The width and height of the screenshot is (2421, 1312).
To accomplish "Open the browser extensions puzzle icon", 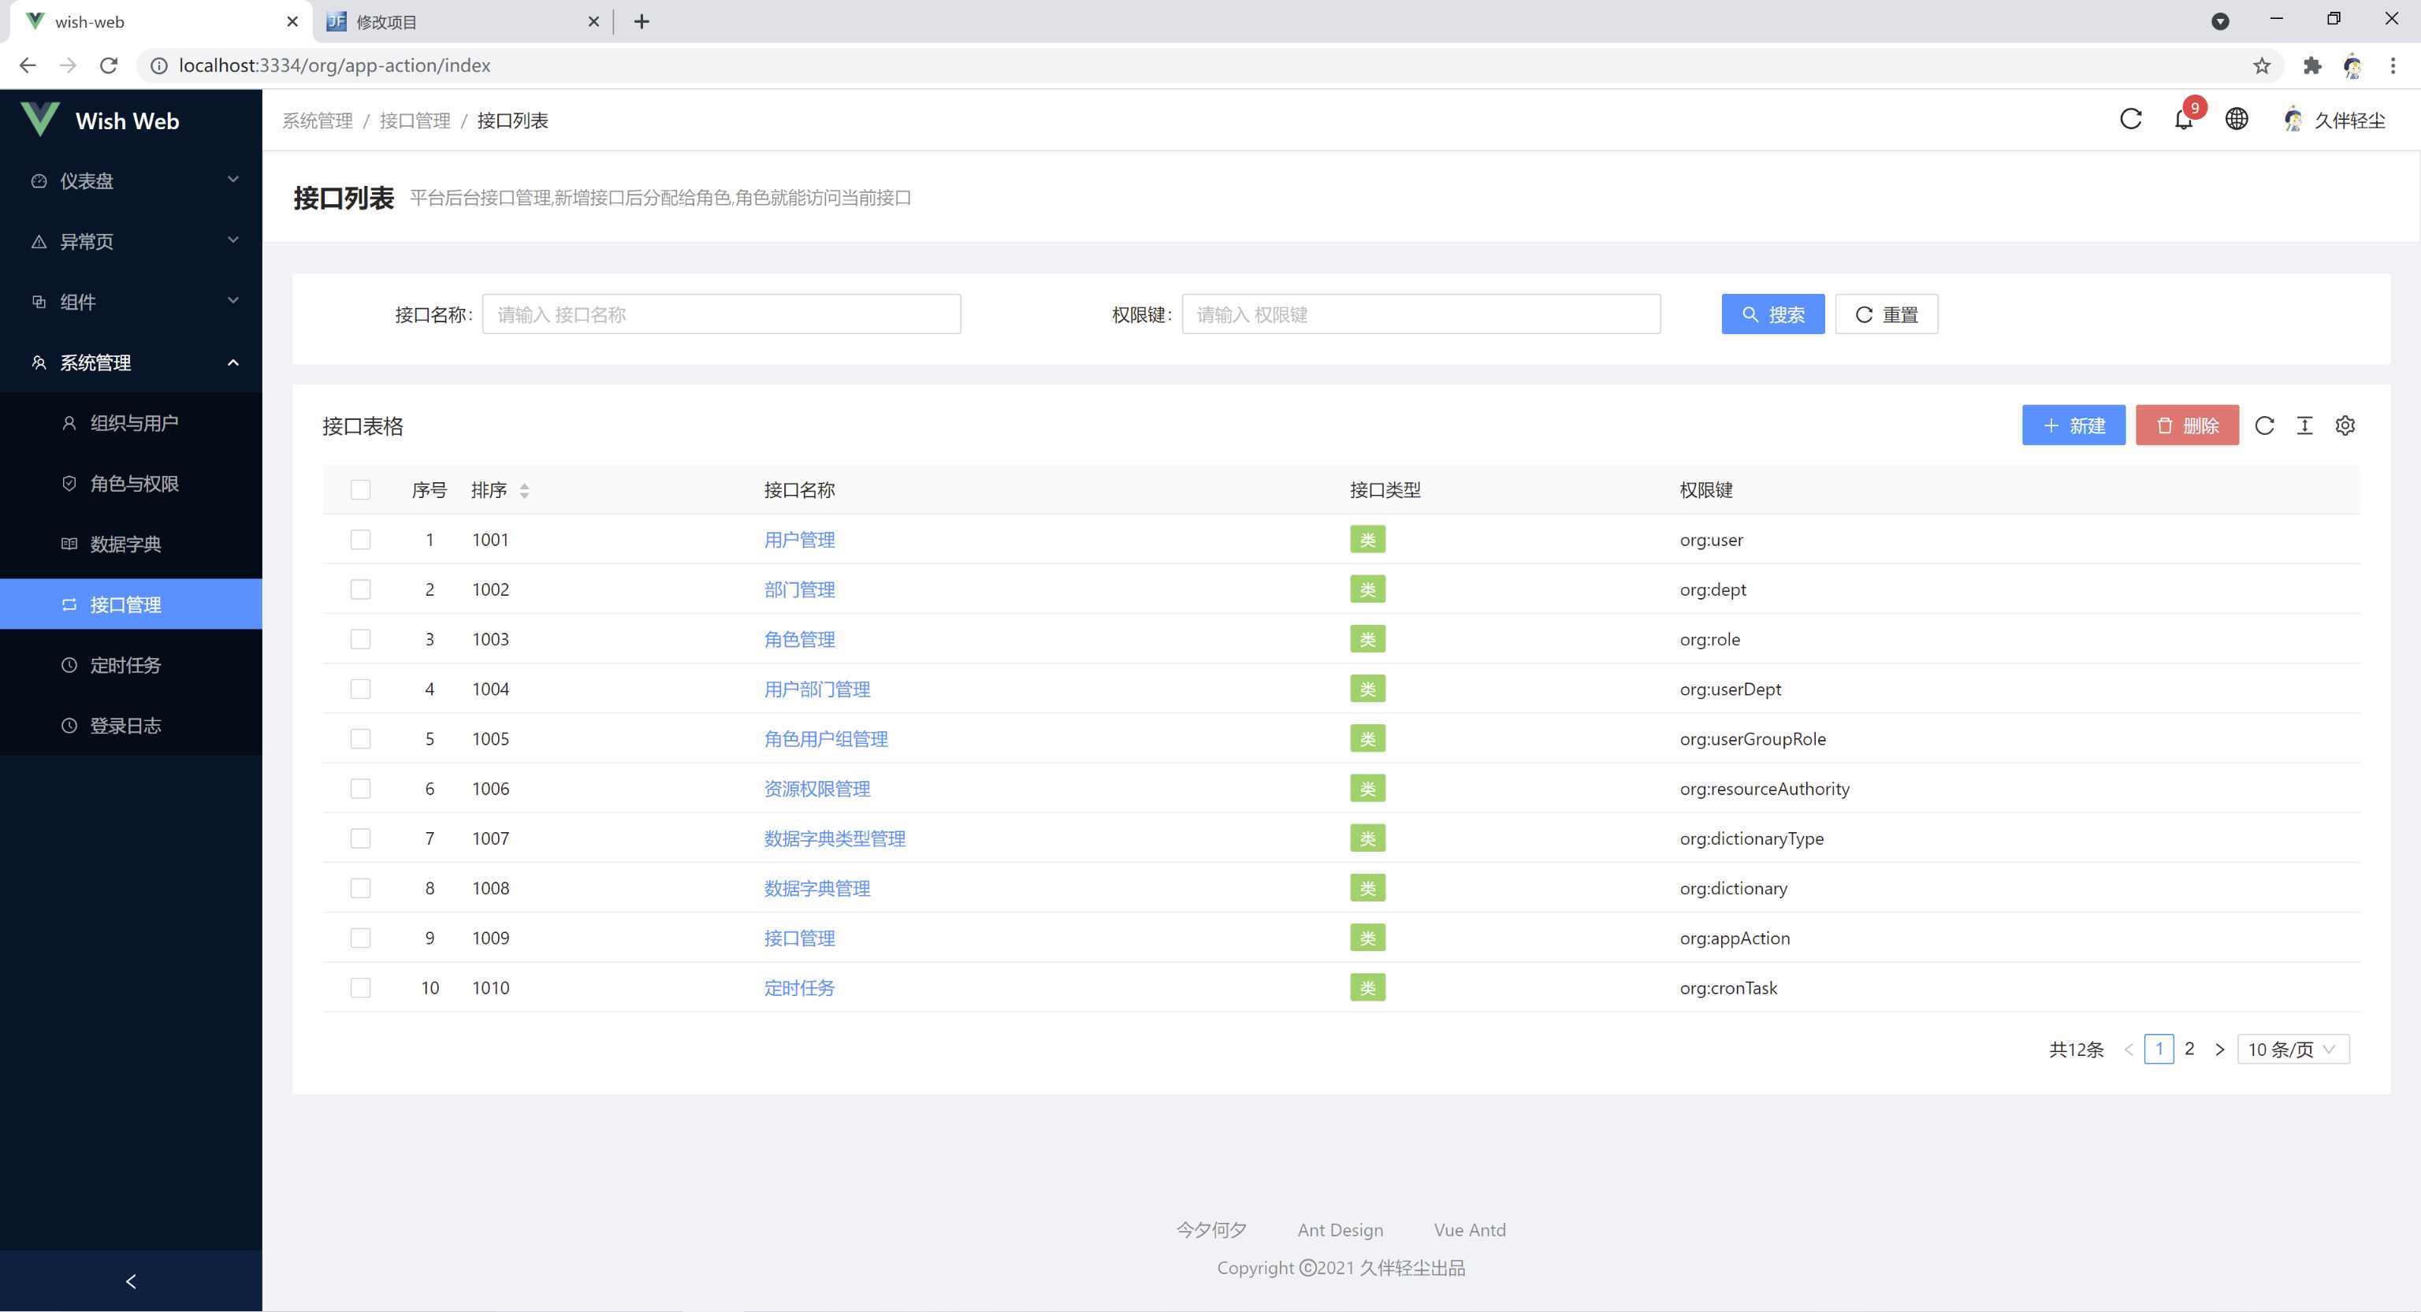I will pyautogui.click(x=2312, y=65).
